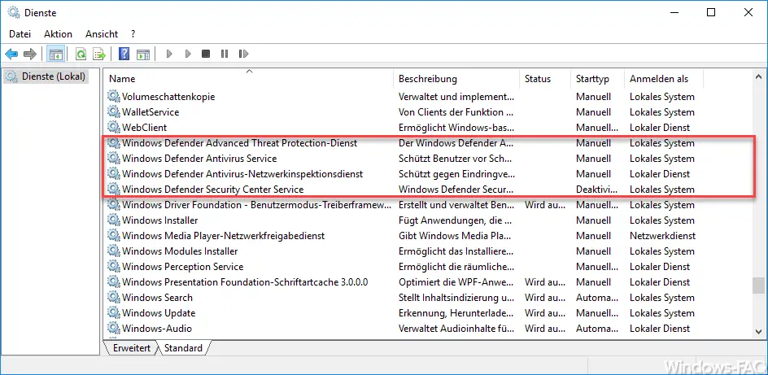Click the Restart service icon

click(243, 54)
